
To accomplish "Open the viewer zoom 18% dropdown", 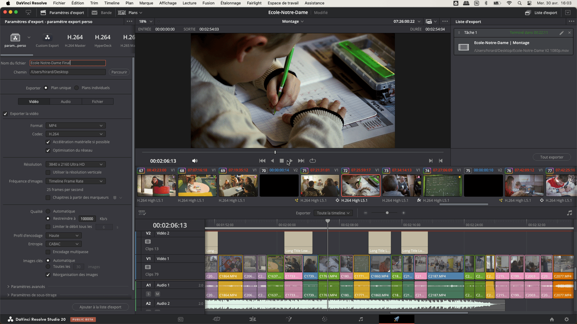I will (x=145, y=22).
